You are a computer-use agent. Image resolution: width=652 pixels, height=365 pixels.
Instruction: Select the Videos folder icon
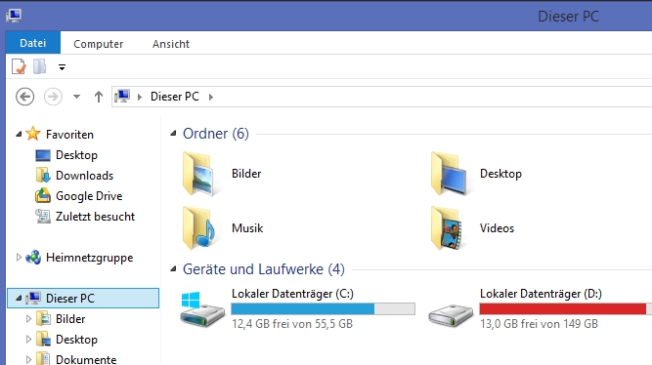[447, 228]
